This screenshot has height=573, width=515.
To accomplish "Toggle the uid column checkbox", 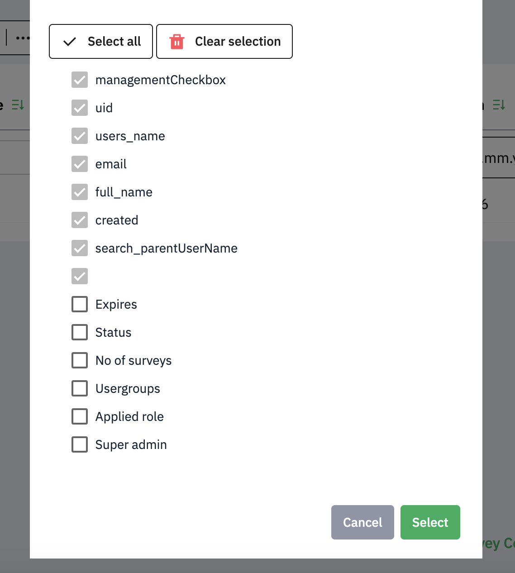I will click(x=80, y=108).
